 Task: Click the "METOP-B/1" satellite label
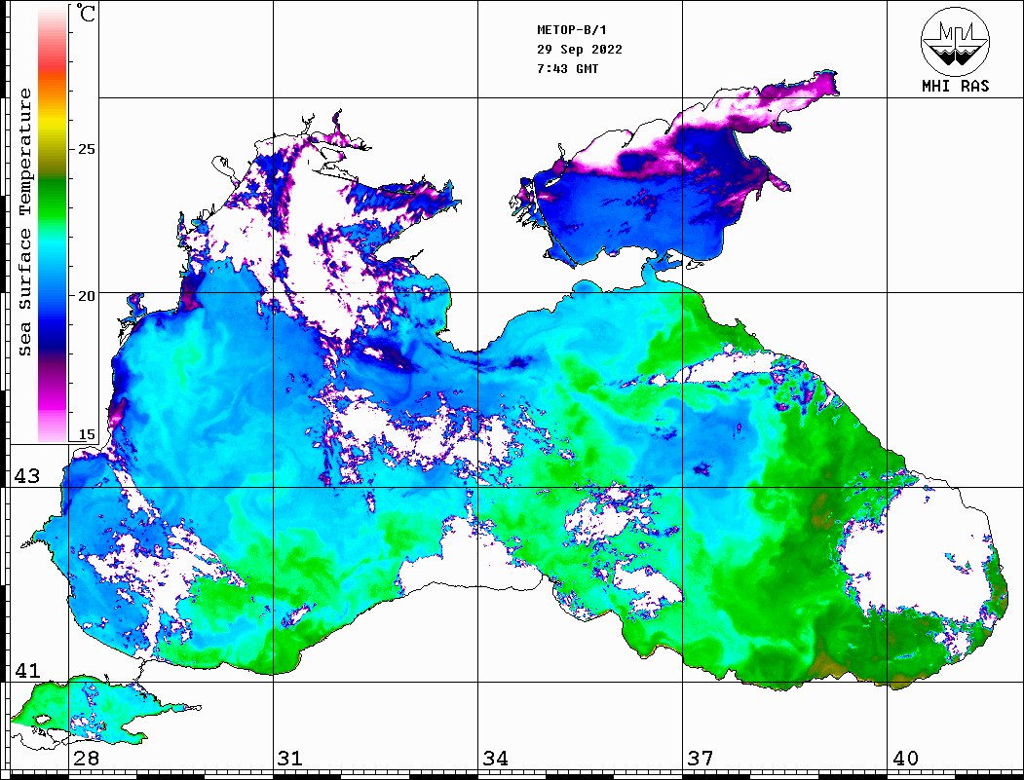(572, 30)
